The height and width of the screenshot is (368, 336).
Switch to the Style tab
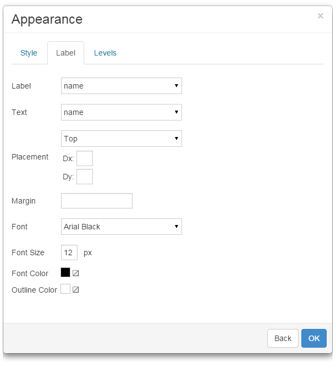coord(29,53)
